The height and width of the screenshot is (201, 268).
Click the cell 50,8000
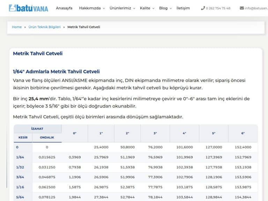(127, 147)
